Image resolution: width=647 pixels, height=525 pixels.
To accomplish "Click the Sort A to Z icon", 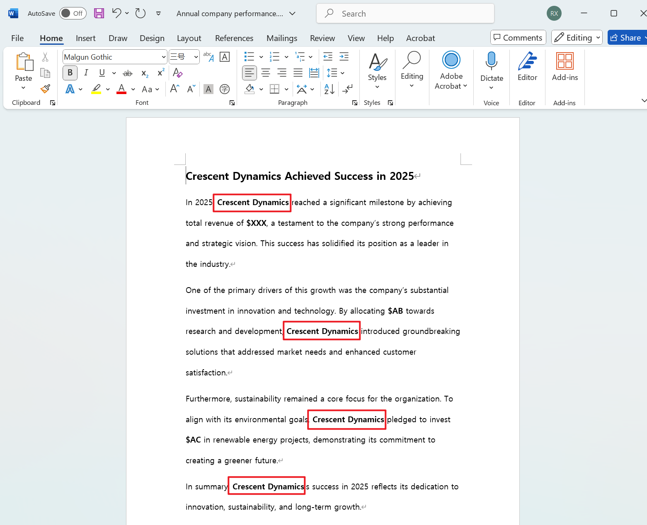I will [x=330, y=89].
